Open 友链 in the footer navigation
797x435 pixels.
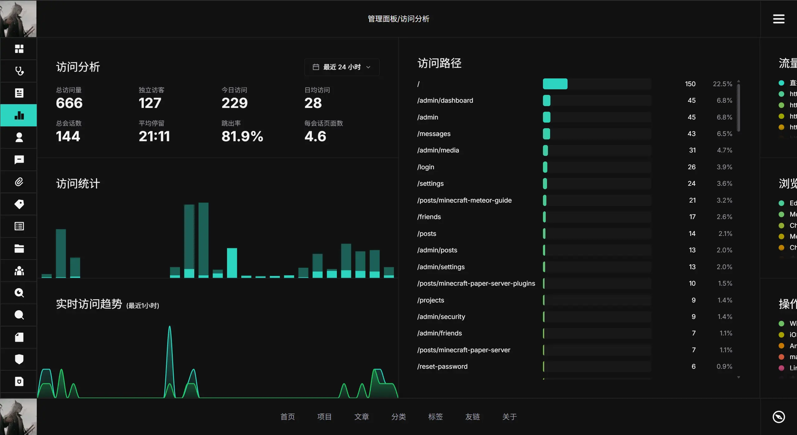coord(472,417)
